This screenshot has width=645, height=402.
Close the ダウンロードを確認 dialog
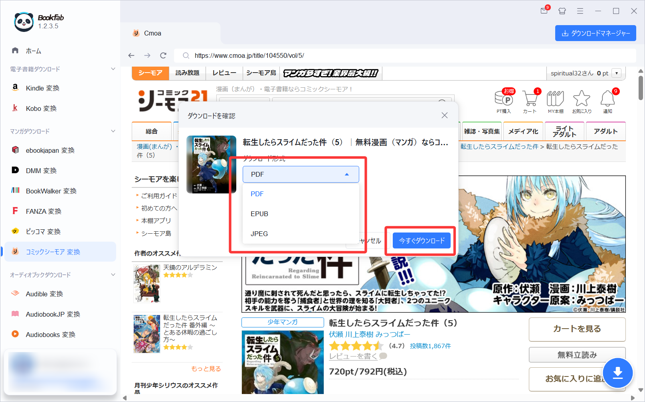click(445, 115)
